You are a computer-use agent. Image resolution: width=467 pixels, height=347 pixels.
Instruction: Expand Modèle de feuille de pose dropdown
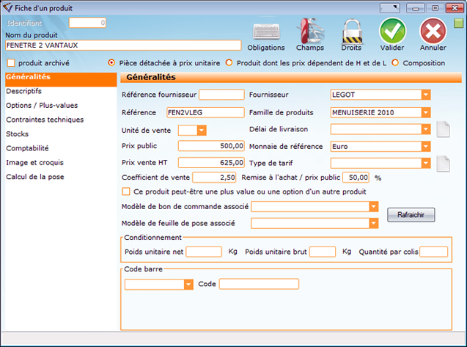pyautogui.click(x=373, y=223)
